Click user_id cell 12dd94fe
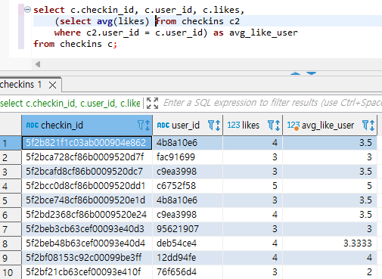This screenshot has width=382, height=279. click(x=188, y=258)
